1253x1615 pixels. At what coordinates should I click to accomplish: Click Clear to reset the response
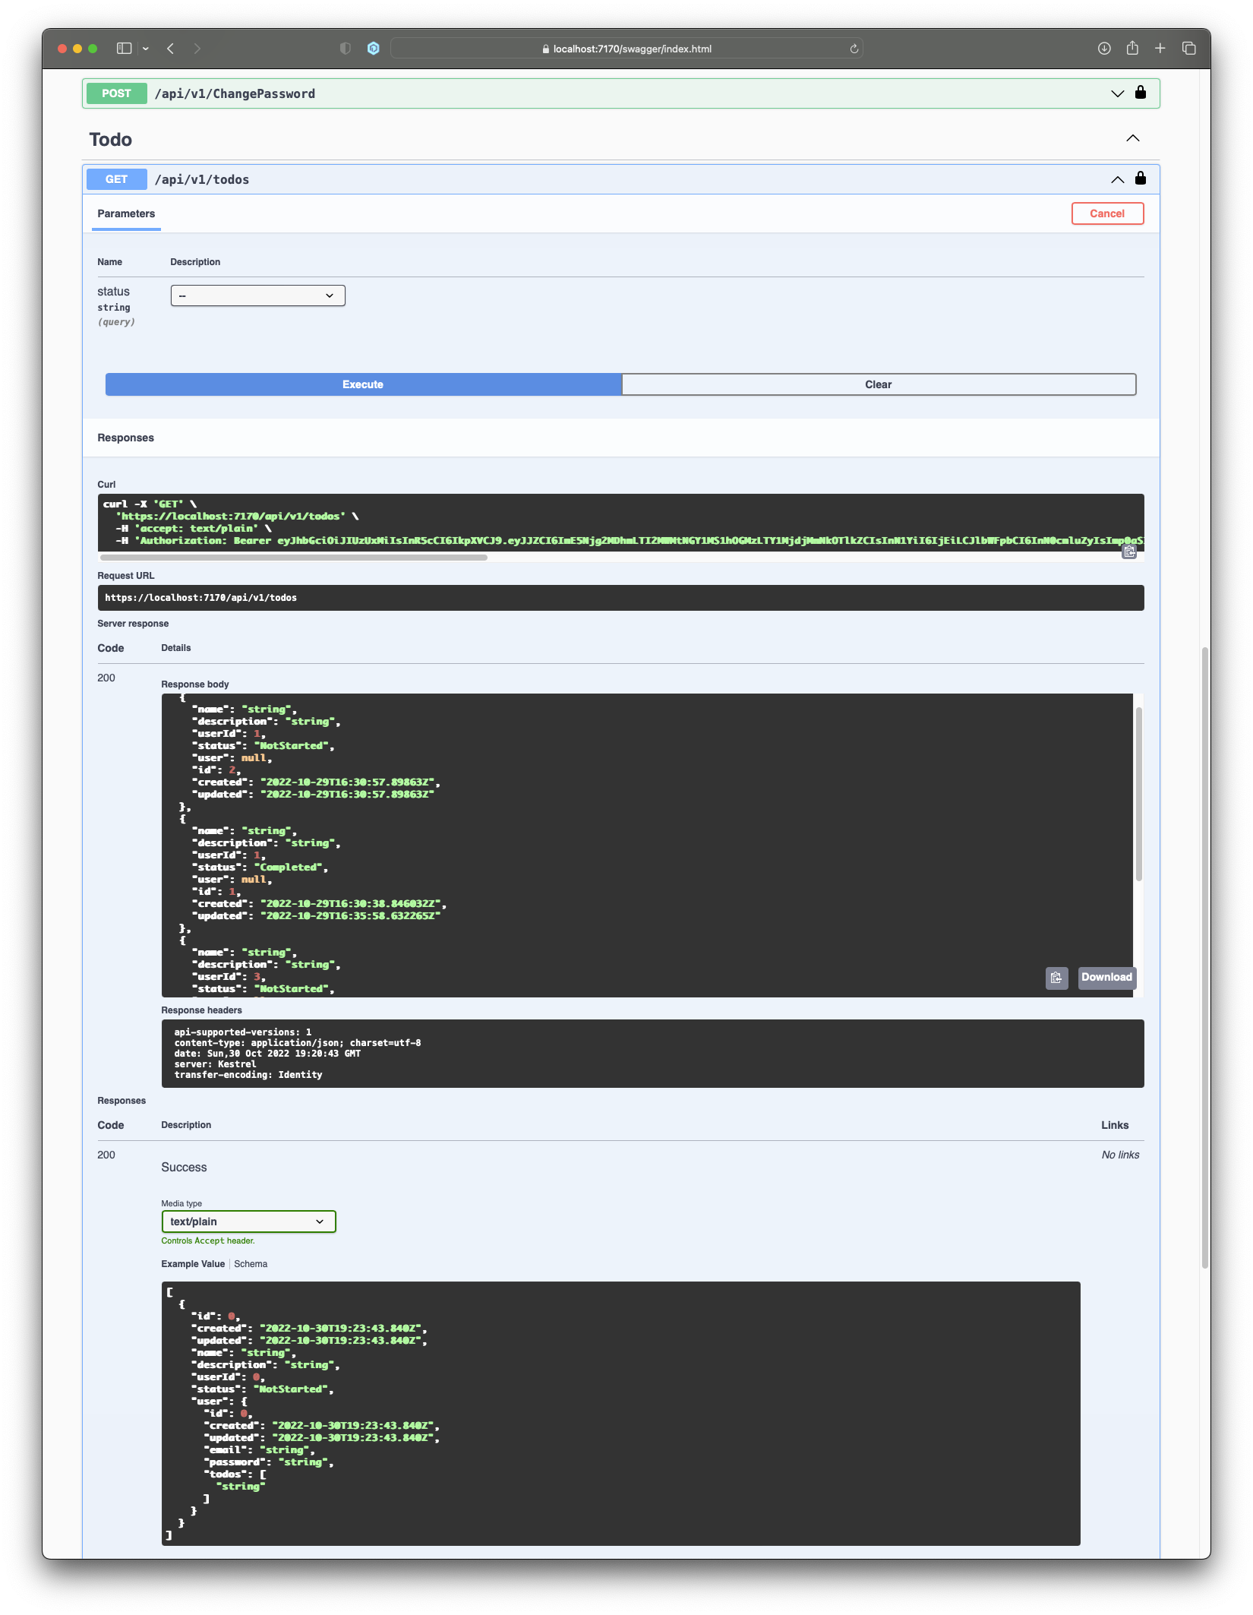point(878,384)
